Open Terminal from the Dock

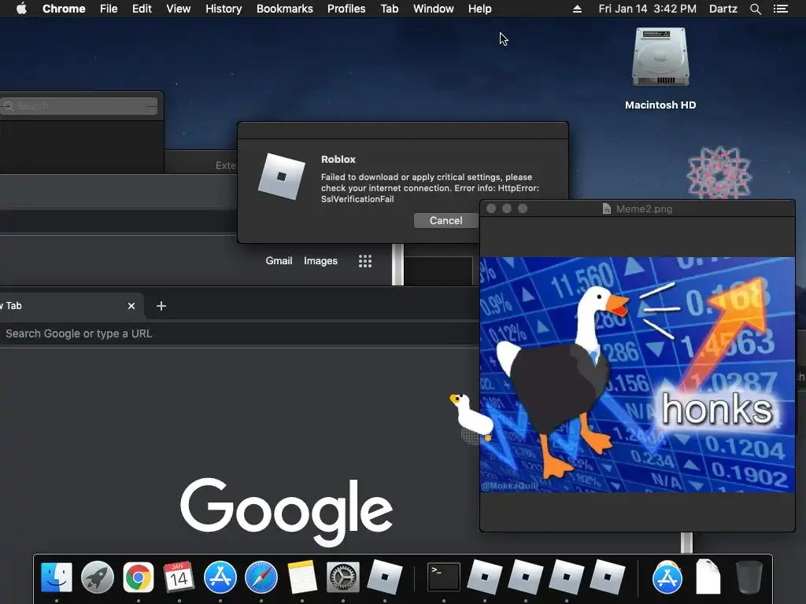pyautogui.click(x=444, y=576)
